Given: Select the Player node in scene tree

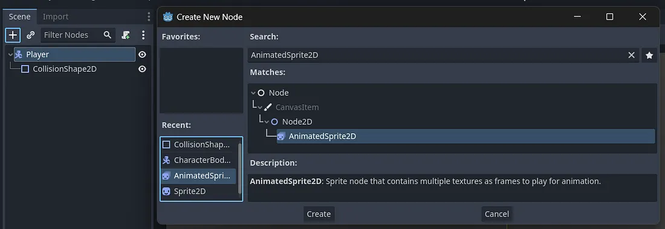Looking at the screenshot, I should [74, 54].
